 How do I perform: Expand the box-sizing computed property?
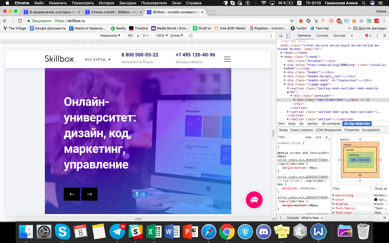coord(334,195)
